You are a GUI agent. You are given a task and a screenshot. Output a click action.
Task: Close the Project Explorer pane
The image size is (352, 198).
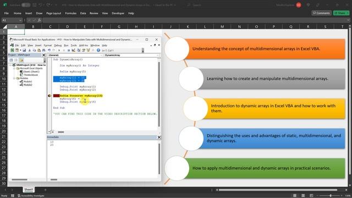pos(44,55)
